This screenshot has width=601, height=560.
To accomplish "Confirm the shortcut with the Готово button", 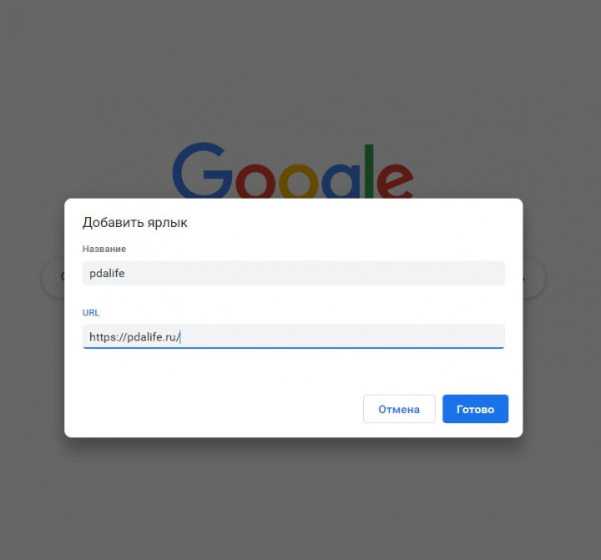I will 475,409.
